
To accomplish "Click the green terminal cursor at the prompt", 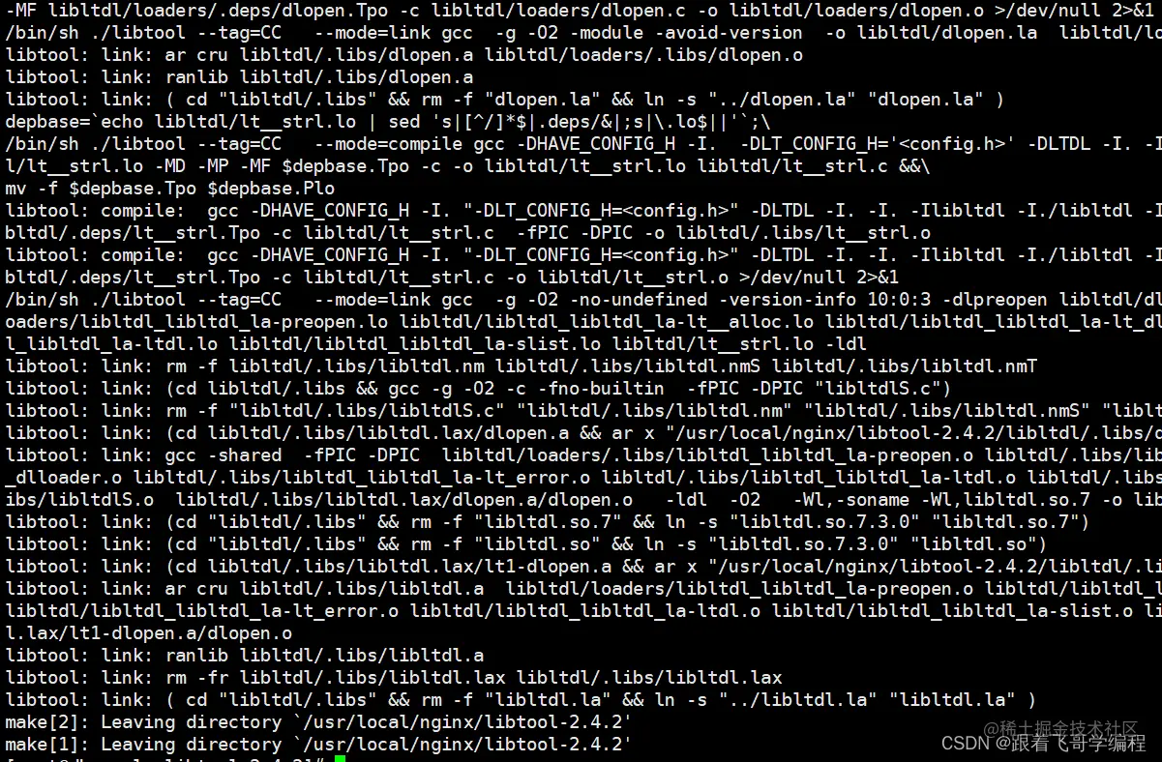I will (340, 760).
